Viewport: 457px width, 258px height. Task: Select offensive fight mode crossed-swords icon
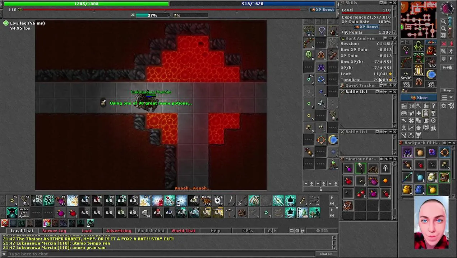pyautogui.click(x=444, y=44)
